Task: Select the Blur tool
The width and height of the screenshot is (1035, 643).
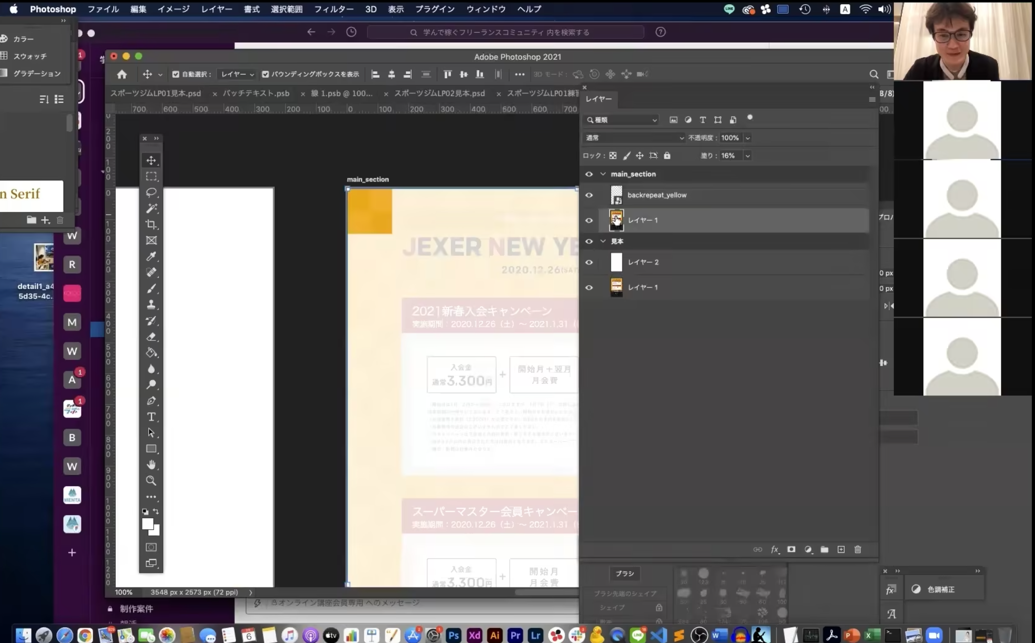Action: 151,369
